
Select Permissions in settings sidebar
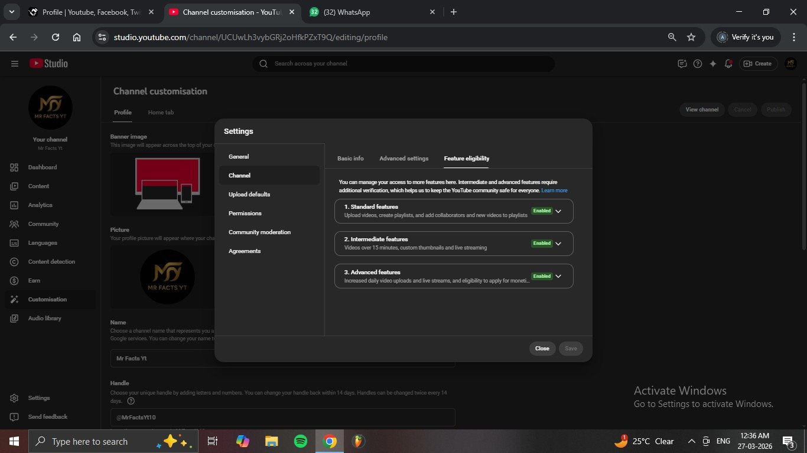[245, 214]
